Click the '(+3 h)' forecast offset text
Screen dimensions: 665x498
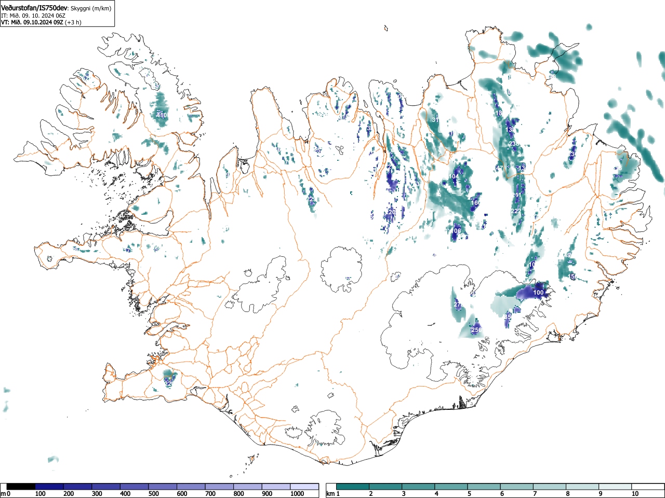click(73, 22)
